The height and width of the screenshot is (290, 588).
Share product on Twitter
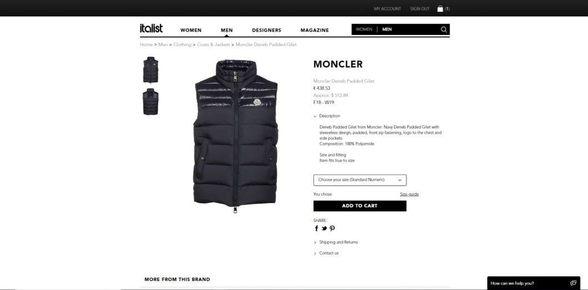325,228
